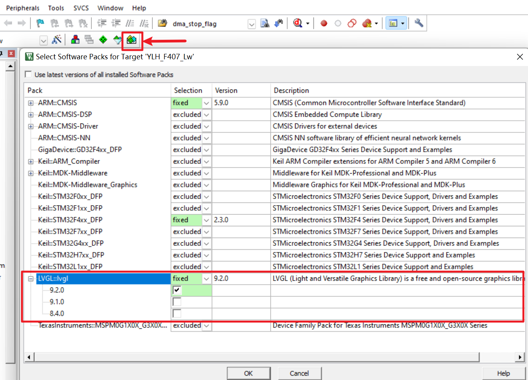Image resolution: width=528 pixels, height=380 pixels.
Task: Kill all breakpoints with the red X icon
Action: (367, 23)
